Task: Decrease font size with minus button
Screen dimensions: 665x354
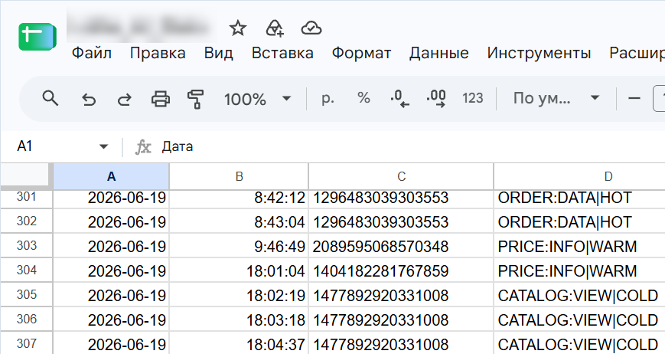Action: [x=634, y=99]
